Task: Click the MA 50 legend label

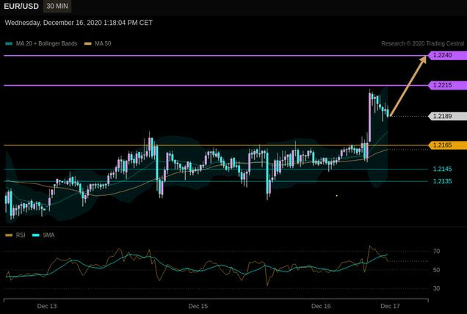Action: tap(103, 43)
